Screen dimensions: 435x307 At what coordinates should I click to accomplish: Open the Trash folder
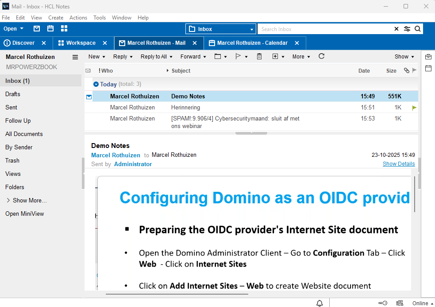point(12,160)
